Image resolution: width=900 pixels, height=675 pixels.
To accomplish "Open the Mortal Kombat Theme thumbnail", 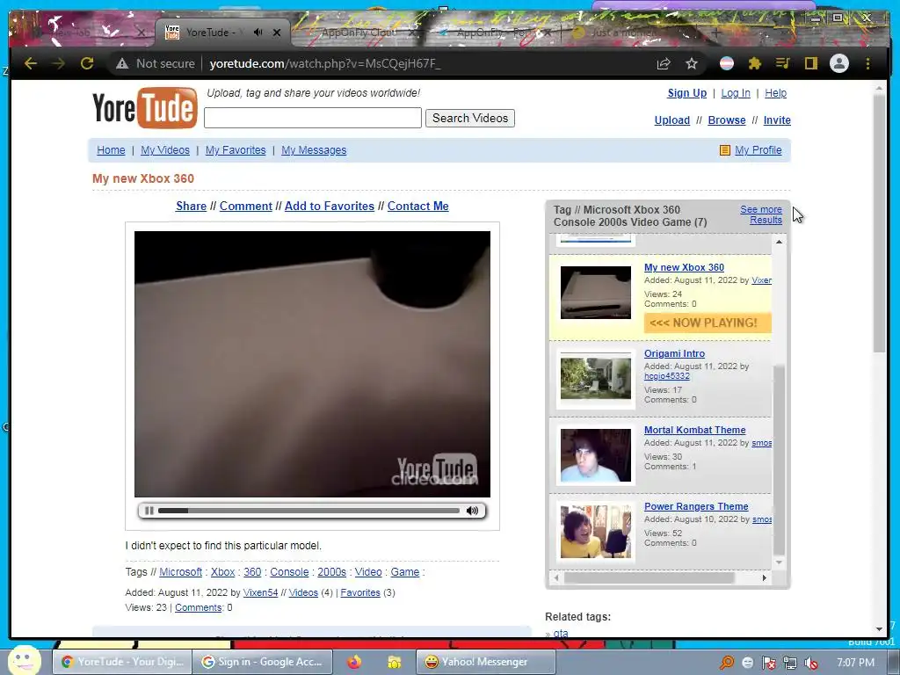I will [596, 455].
